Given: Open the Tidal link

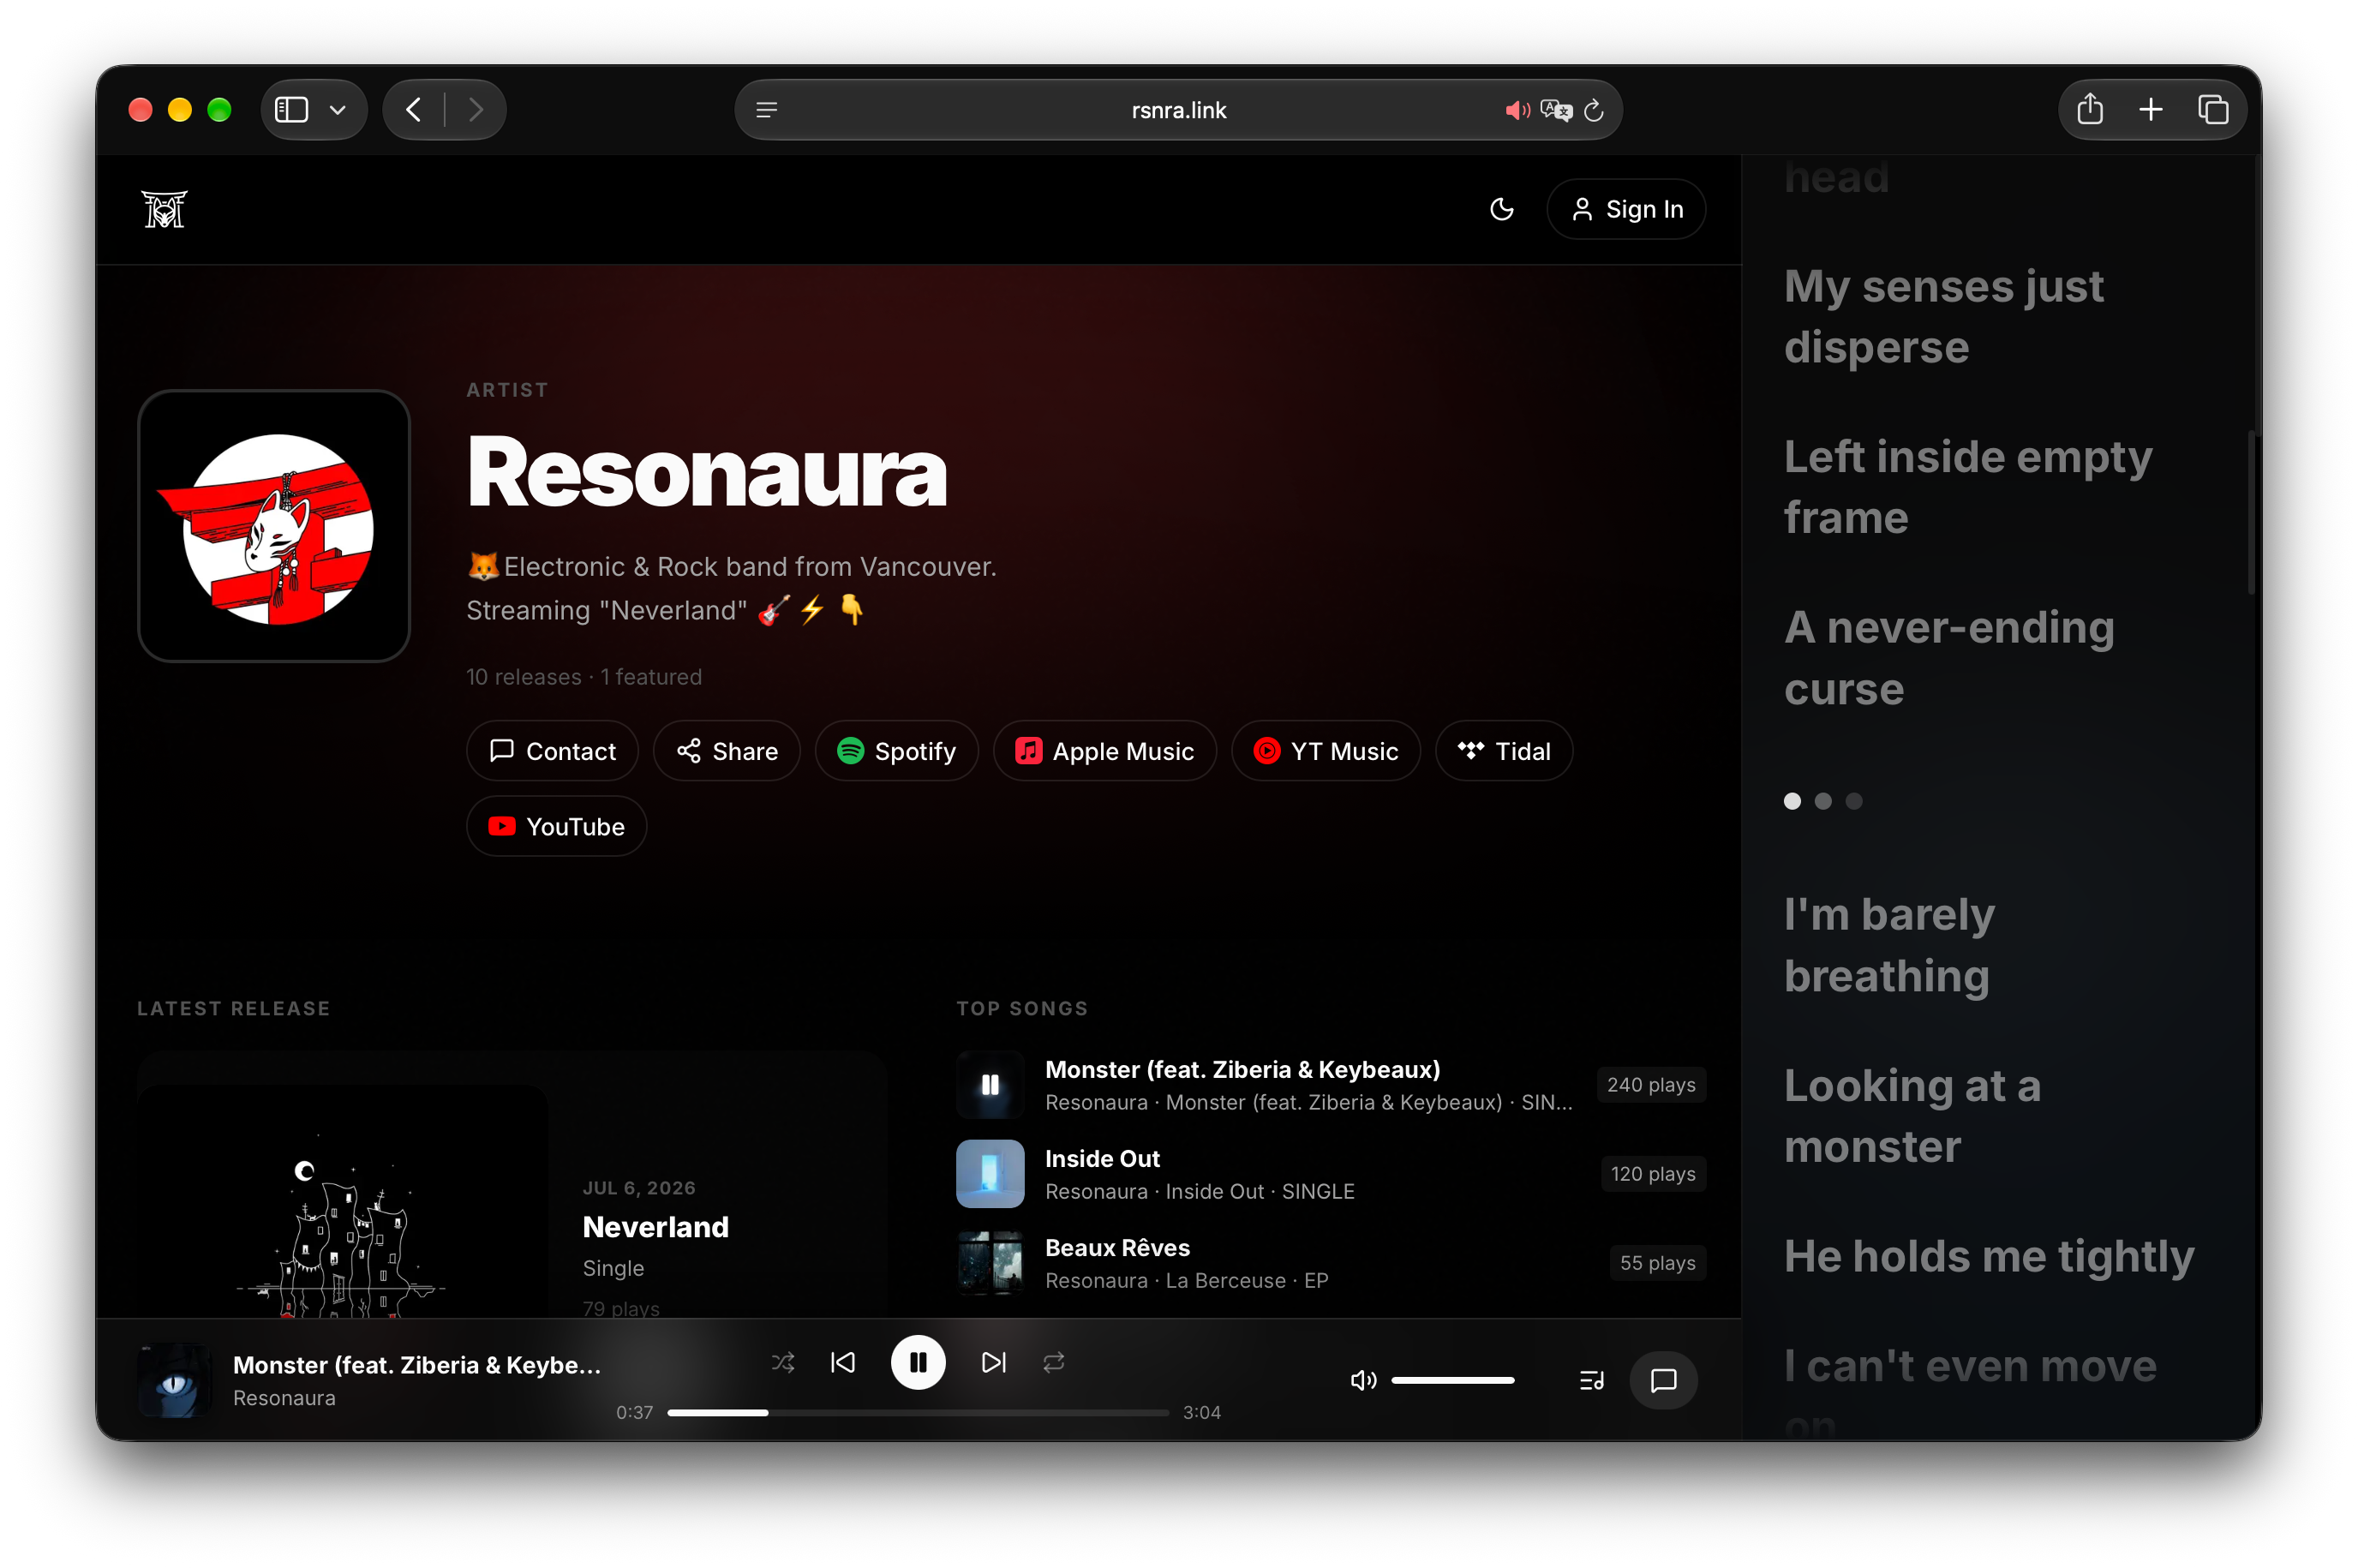Looking at the screenshot, I should click(1504, 751).
